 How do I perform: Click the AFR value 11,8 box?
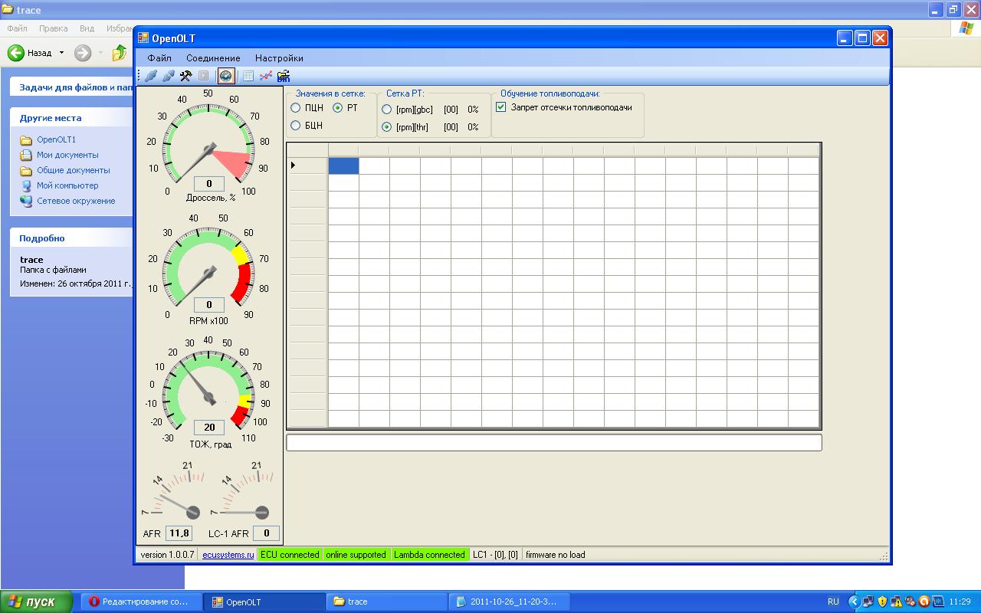(x=179, y=533)
